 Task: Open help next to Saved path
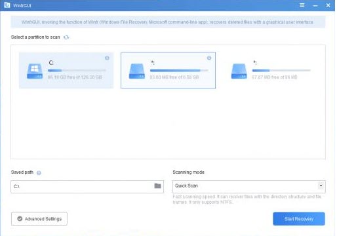(x=39, y=173)
